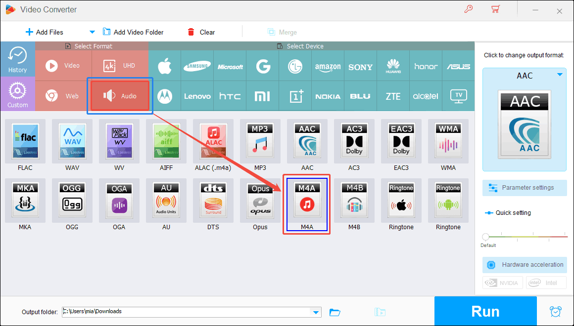574x326 pixels.
Task: Switch to the Audio category tab
Action: pyautogui.click(x=119, y=95)
